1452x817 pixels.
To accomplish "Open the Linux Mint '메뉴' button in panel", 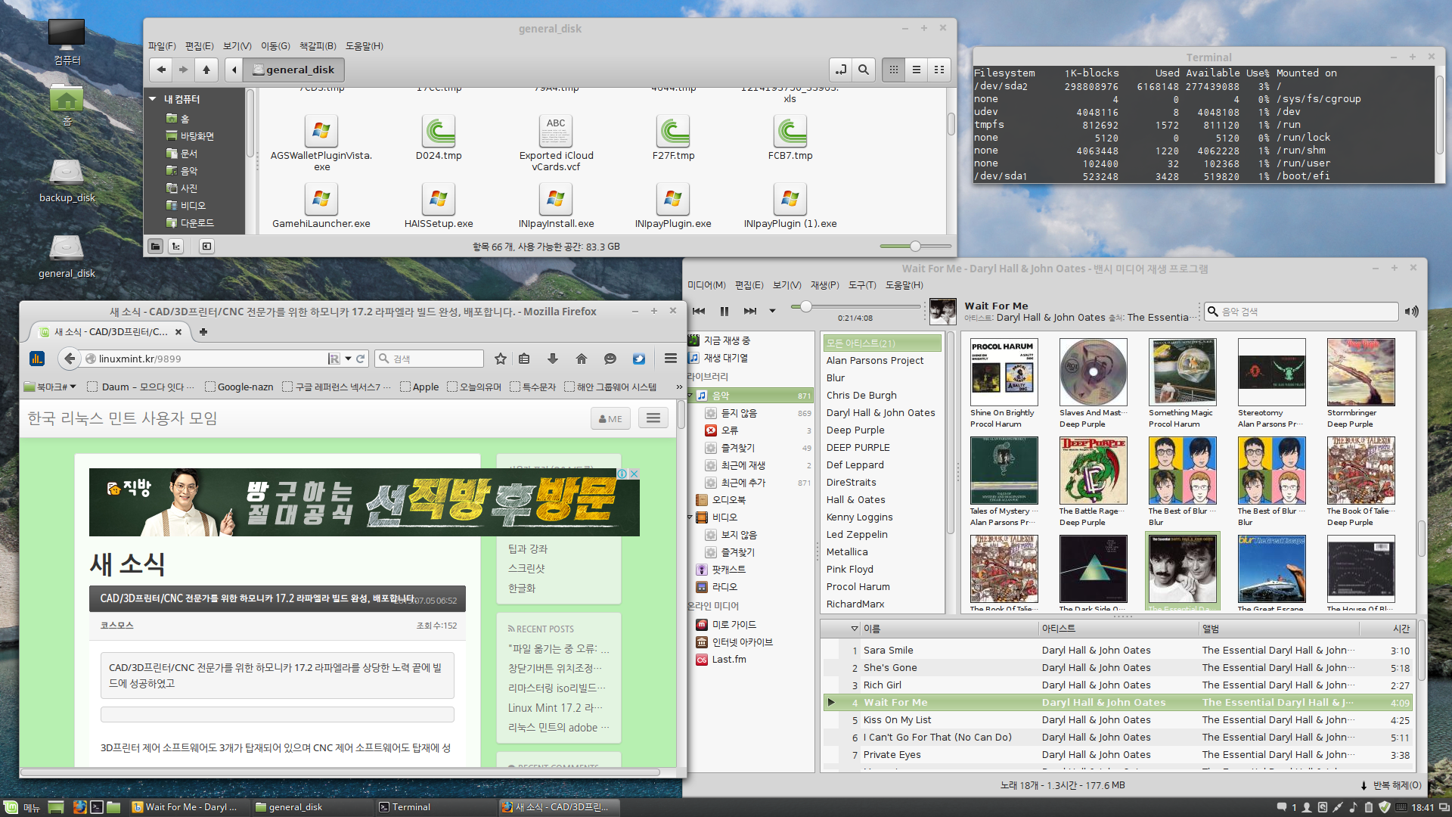I will (21, 807).
